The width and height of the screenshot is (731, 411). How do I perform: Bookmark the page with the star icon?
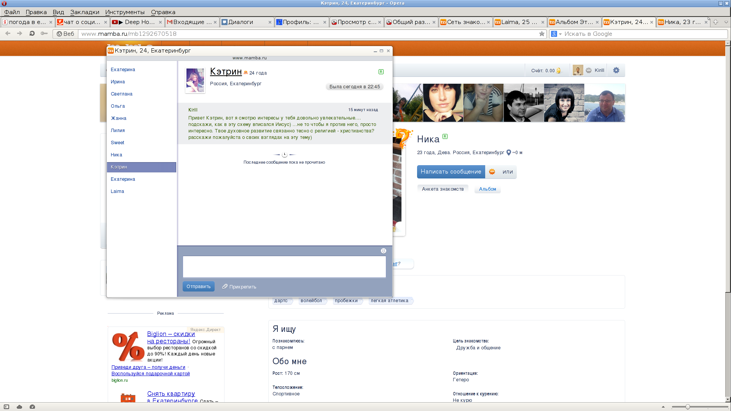pos(542,34)
